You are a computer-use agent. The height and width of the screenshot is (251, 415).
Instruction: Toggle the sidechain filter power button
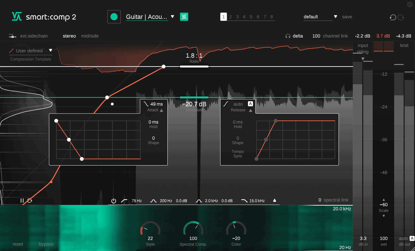tap(114, 201)
